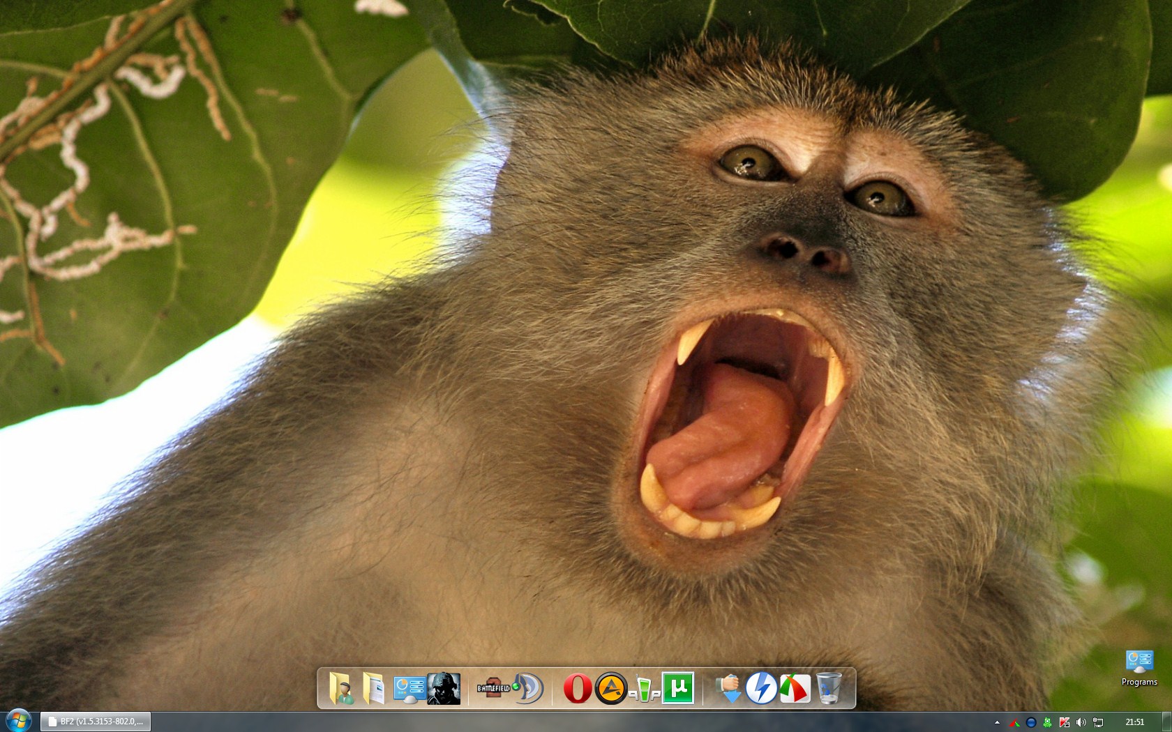Click the Show Desktop strip
Image resolution: width=1172 pixels, height=732 pixels.
coord(1167,722)
